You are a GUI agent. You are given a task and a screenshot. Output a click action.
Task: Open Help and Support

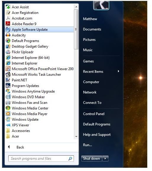(97, 135)
